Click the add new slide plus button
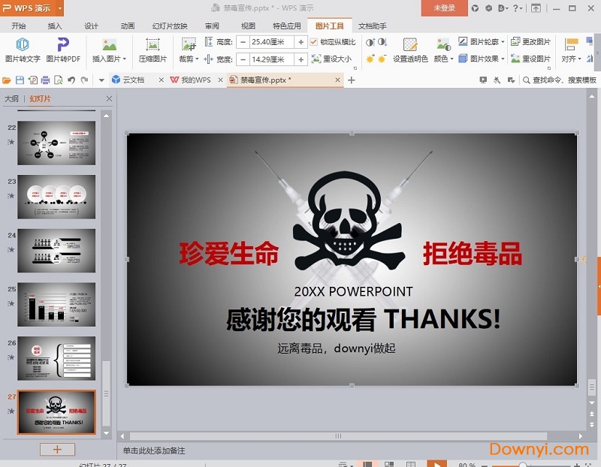This screenshot has width=601, height=467. click(57, 449)
